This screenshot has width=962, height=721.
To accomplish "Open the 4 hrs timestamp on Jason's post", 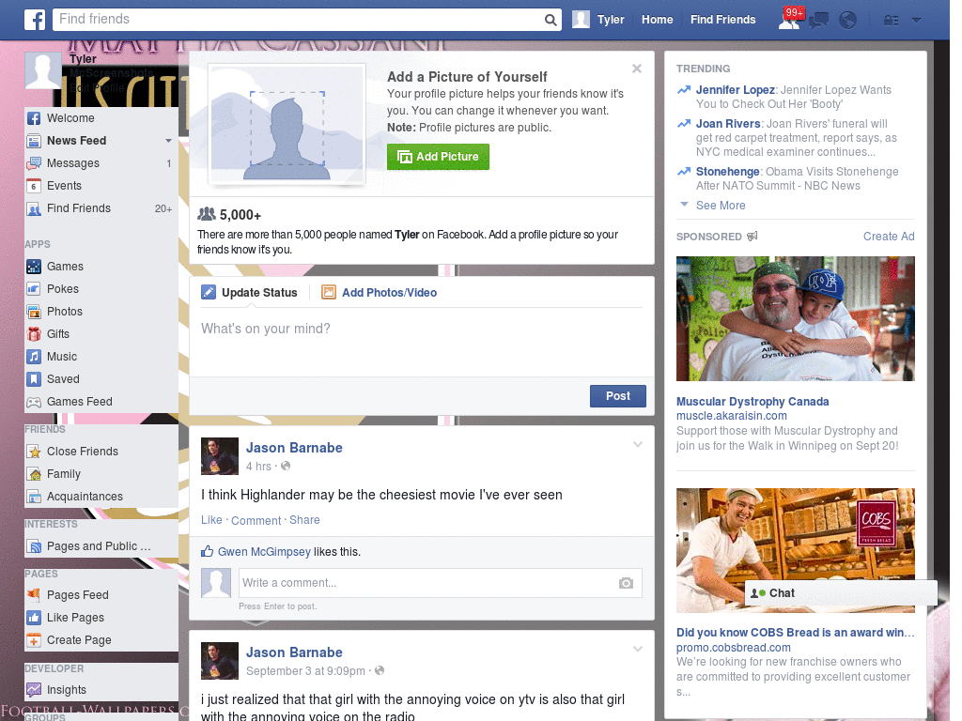I will (x=258, y=467).
